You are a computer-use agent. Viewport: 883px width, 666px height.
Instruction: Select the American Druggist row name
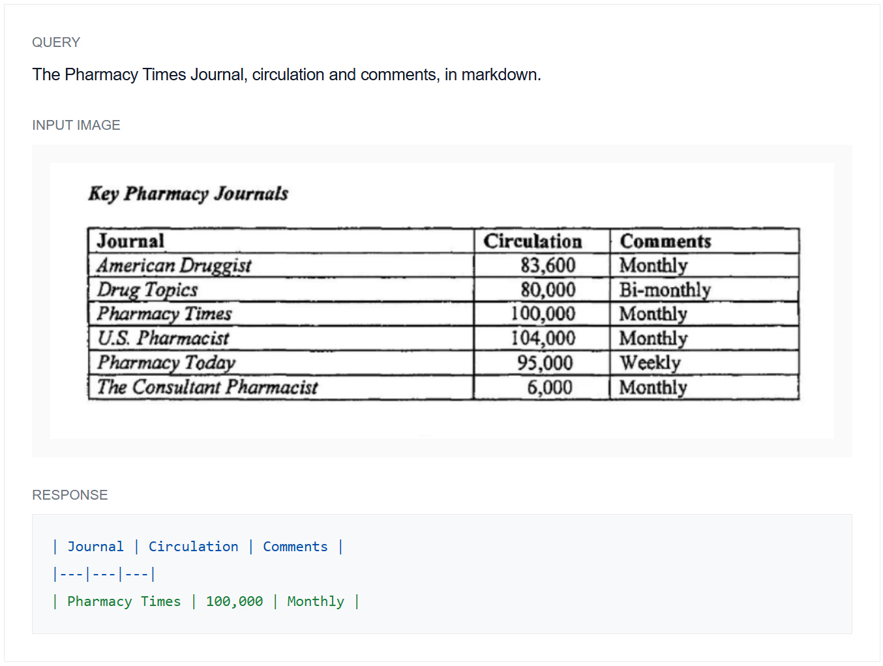[x=174, y=265]
